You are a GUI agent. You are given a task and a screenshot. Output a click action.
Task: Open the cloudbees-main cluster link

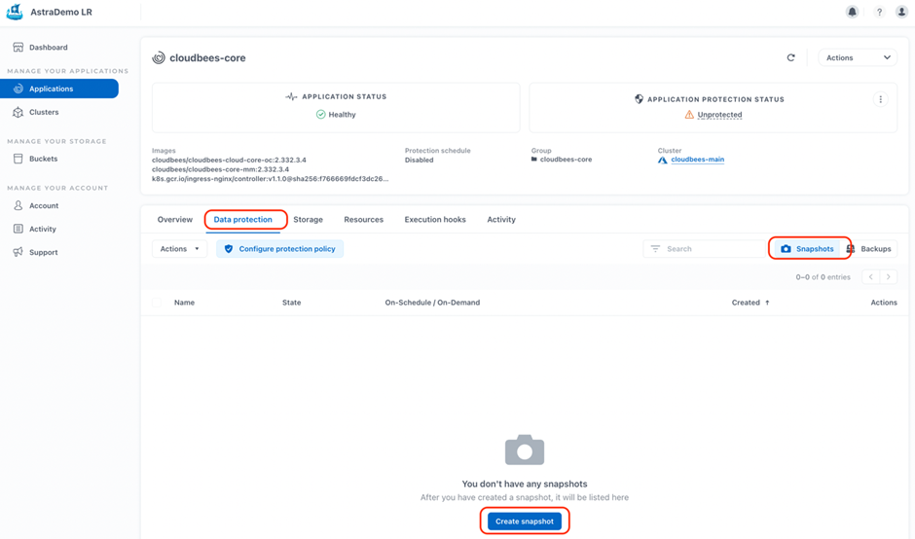pos(697,160)
